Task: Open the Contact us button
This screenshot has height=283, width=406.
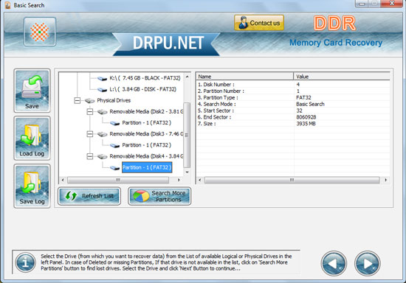Action: [x=259, y=23]
